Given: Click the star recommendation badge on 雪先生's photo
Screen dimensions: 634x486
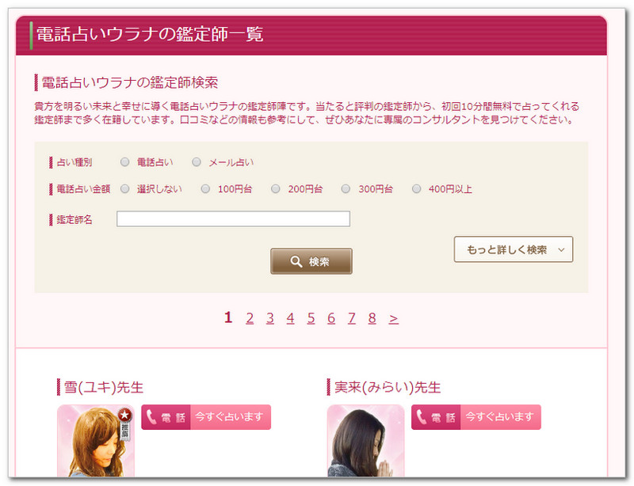Looking at the screenshot, I should pyautogui.click(x=124, y=414).
